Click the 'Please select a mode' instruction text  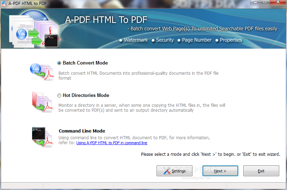coord(210,154)
